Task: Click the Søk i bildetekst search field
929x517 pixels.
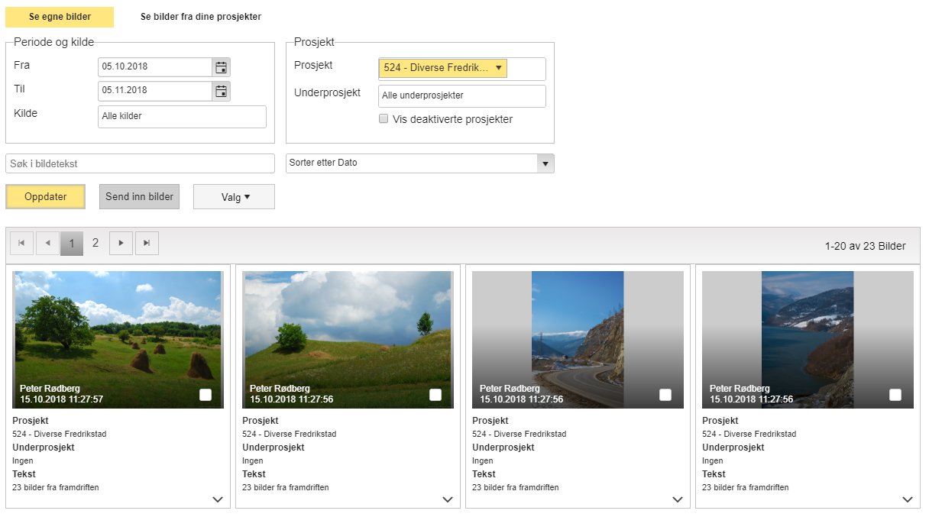Action: [x=140, y=163]
